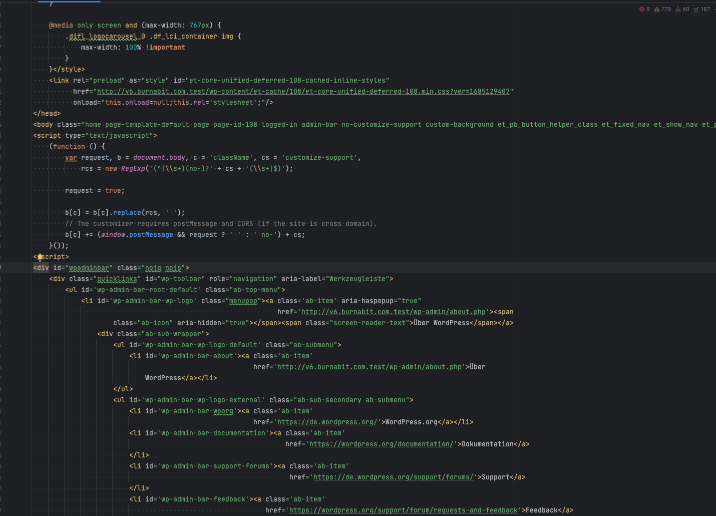This screenshot has width=716, height=516.
Task: Click window.postMessage in the script
Action: tap(137, 235)
